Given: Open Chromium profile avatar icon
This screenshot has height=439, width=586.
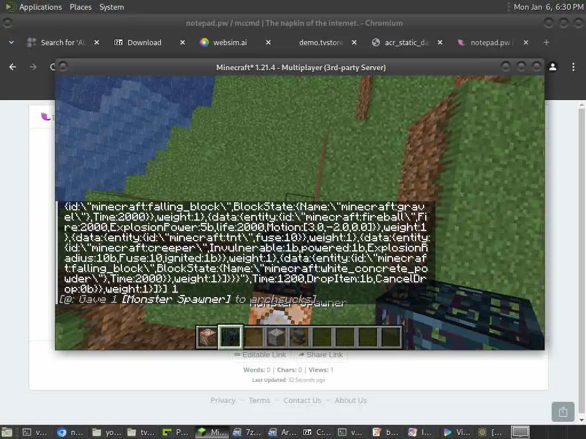Looking at the screenshot, I should pyautogui.click(x=553, y=67).
